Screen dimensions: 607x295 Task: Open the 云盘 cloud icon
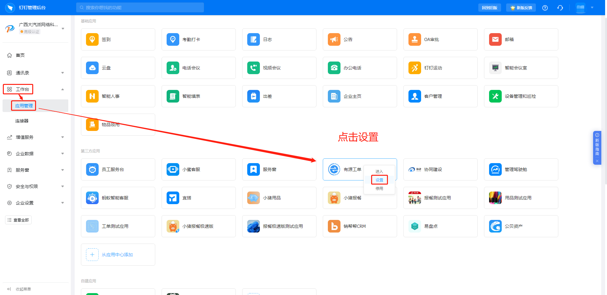[92, 68]
